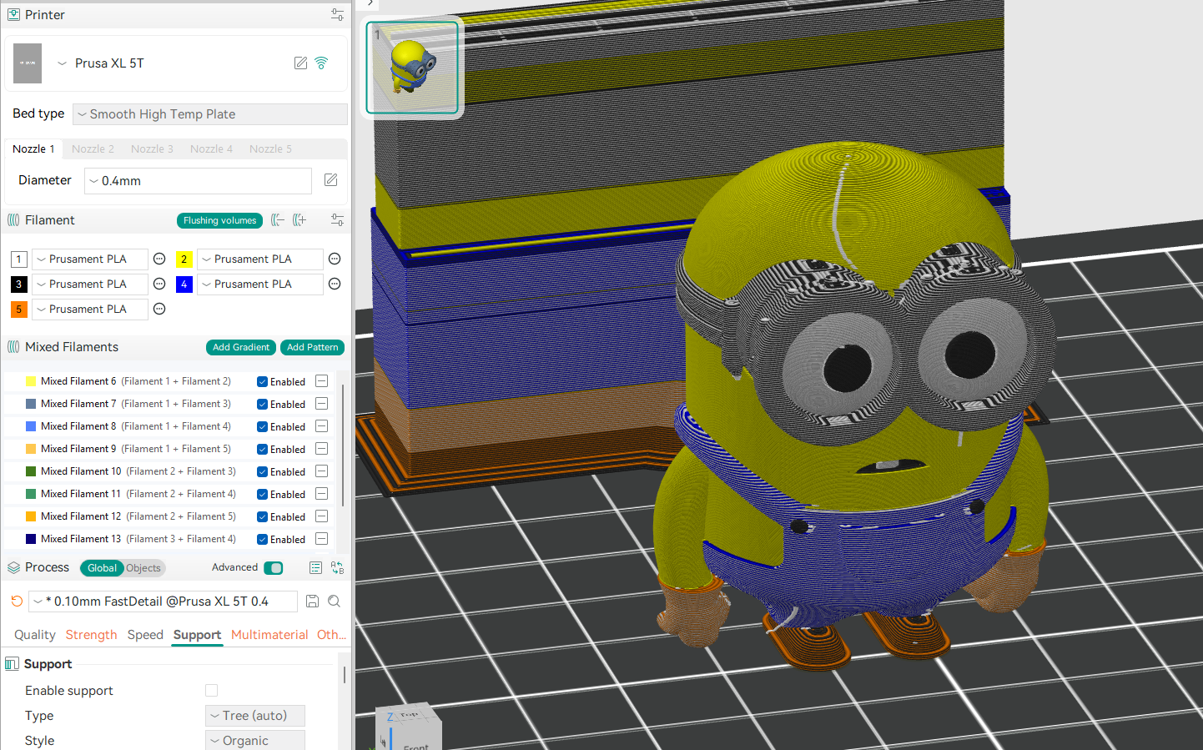The width and height of the screenshot is (1203, 750).
Task: Open the Bed type dropdown
Action: click(x=210, y=114)
